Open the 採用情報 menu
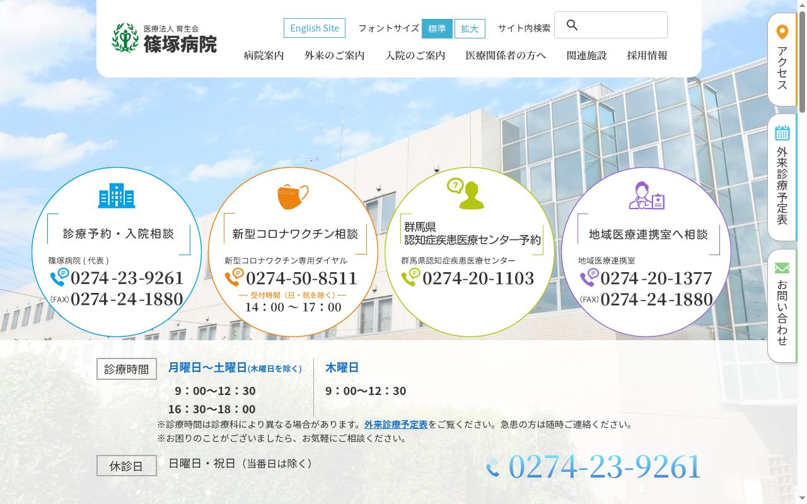The image size is (807, 504). [647, 55]
